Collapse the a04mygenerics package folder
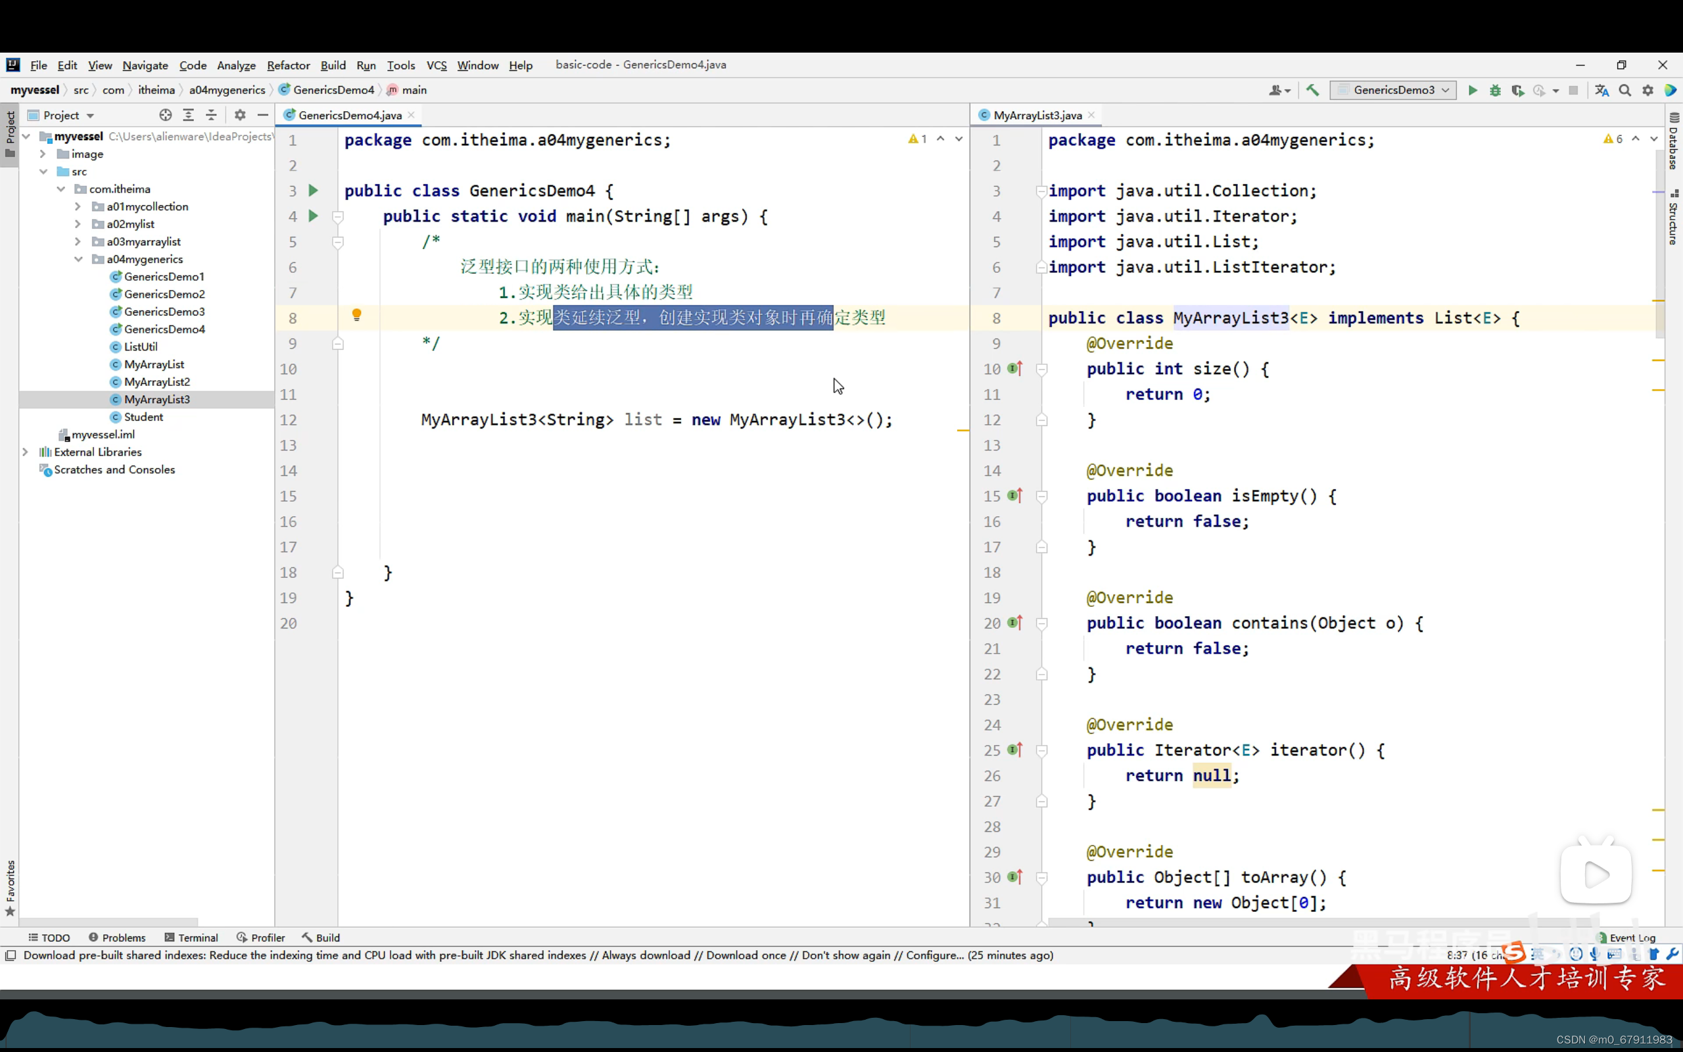The width and height of the screenshot is (1683, 1052). (x=78, y=260)
